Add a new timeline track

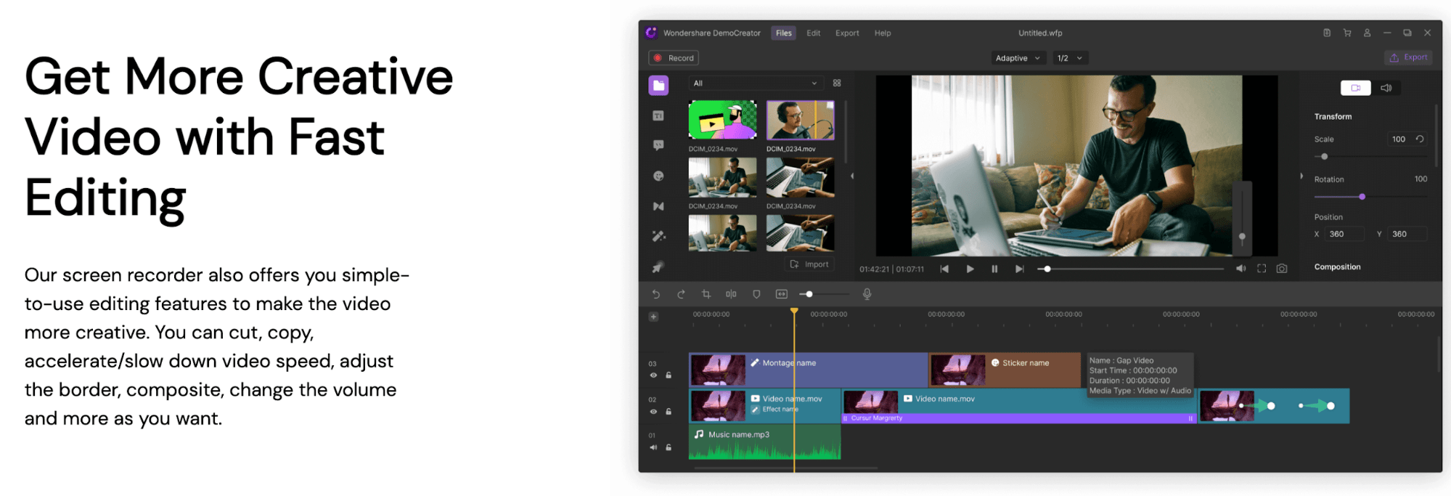pyautogui.click(x=653, y=317)
